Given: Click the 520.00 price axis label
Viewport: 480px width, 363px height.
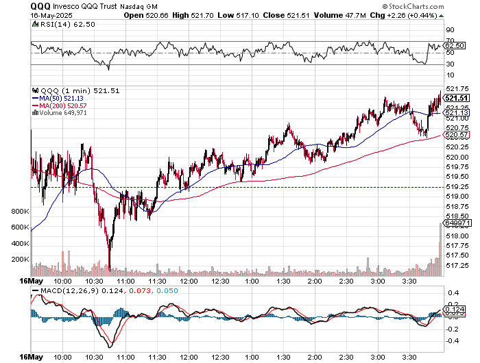Looking at the screenshot, I should pyautogui.click(x=457, y=158).
